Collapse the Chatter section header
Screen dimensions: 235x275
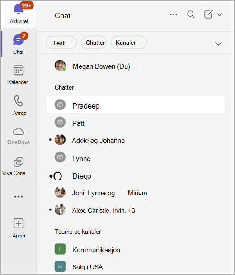tap(64, 87)
